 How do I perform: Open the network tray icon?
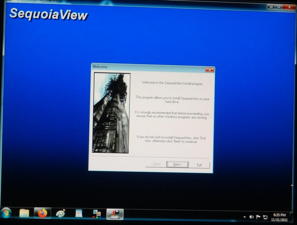[x=265, y=217]
